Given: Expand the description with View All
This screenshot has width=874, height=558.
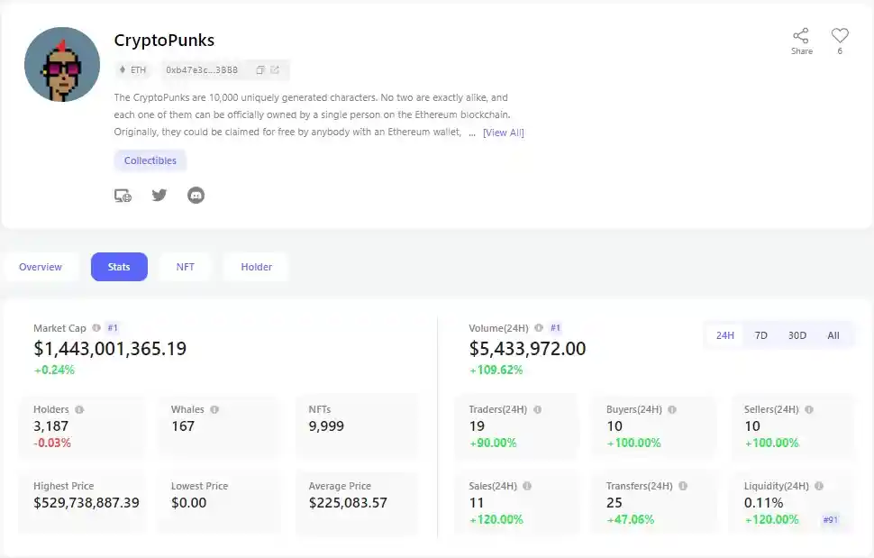Looking at the screenshot, I should 505,133.
